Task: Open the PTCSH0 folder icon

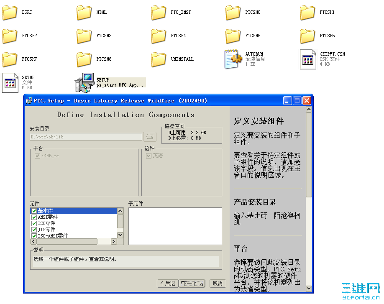Action: pyautogui.click(x=233, y=13)
